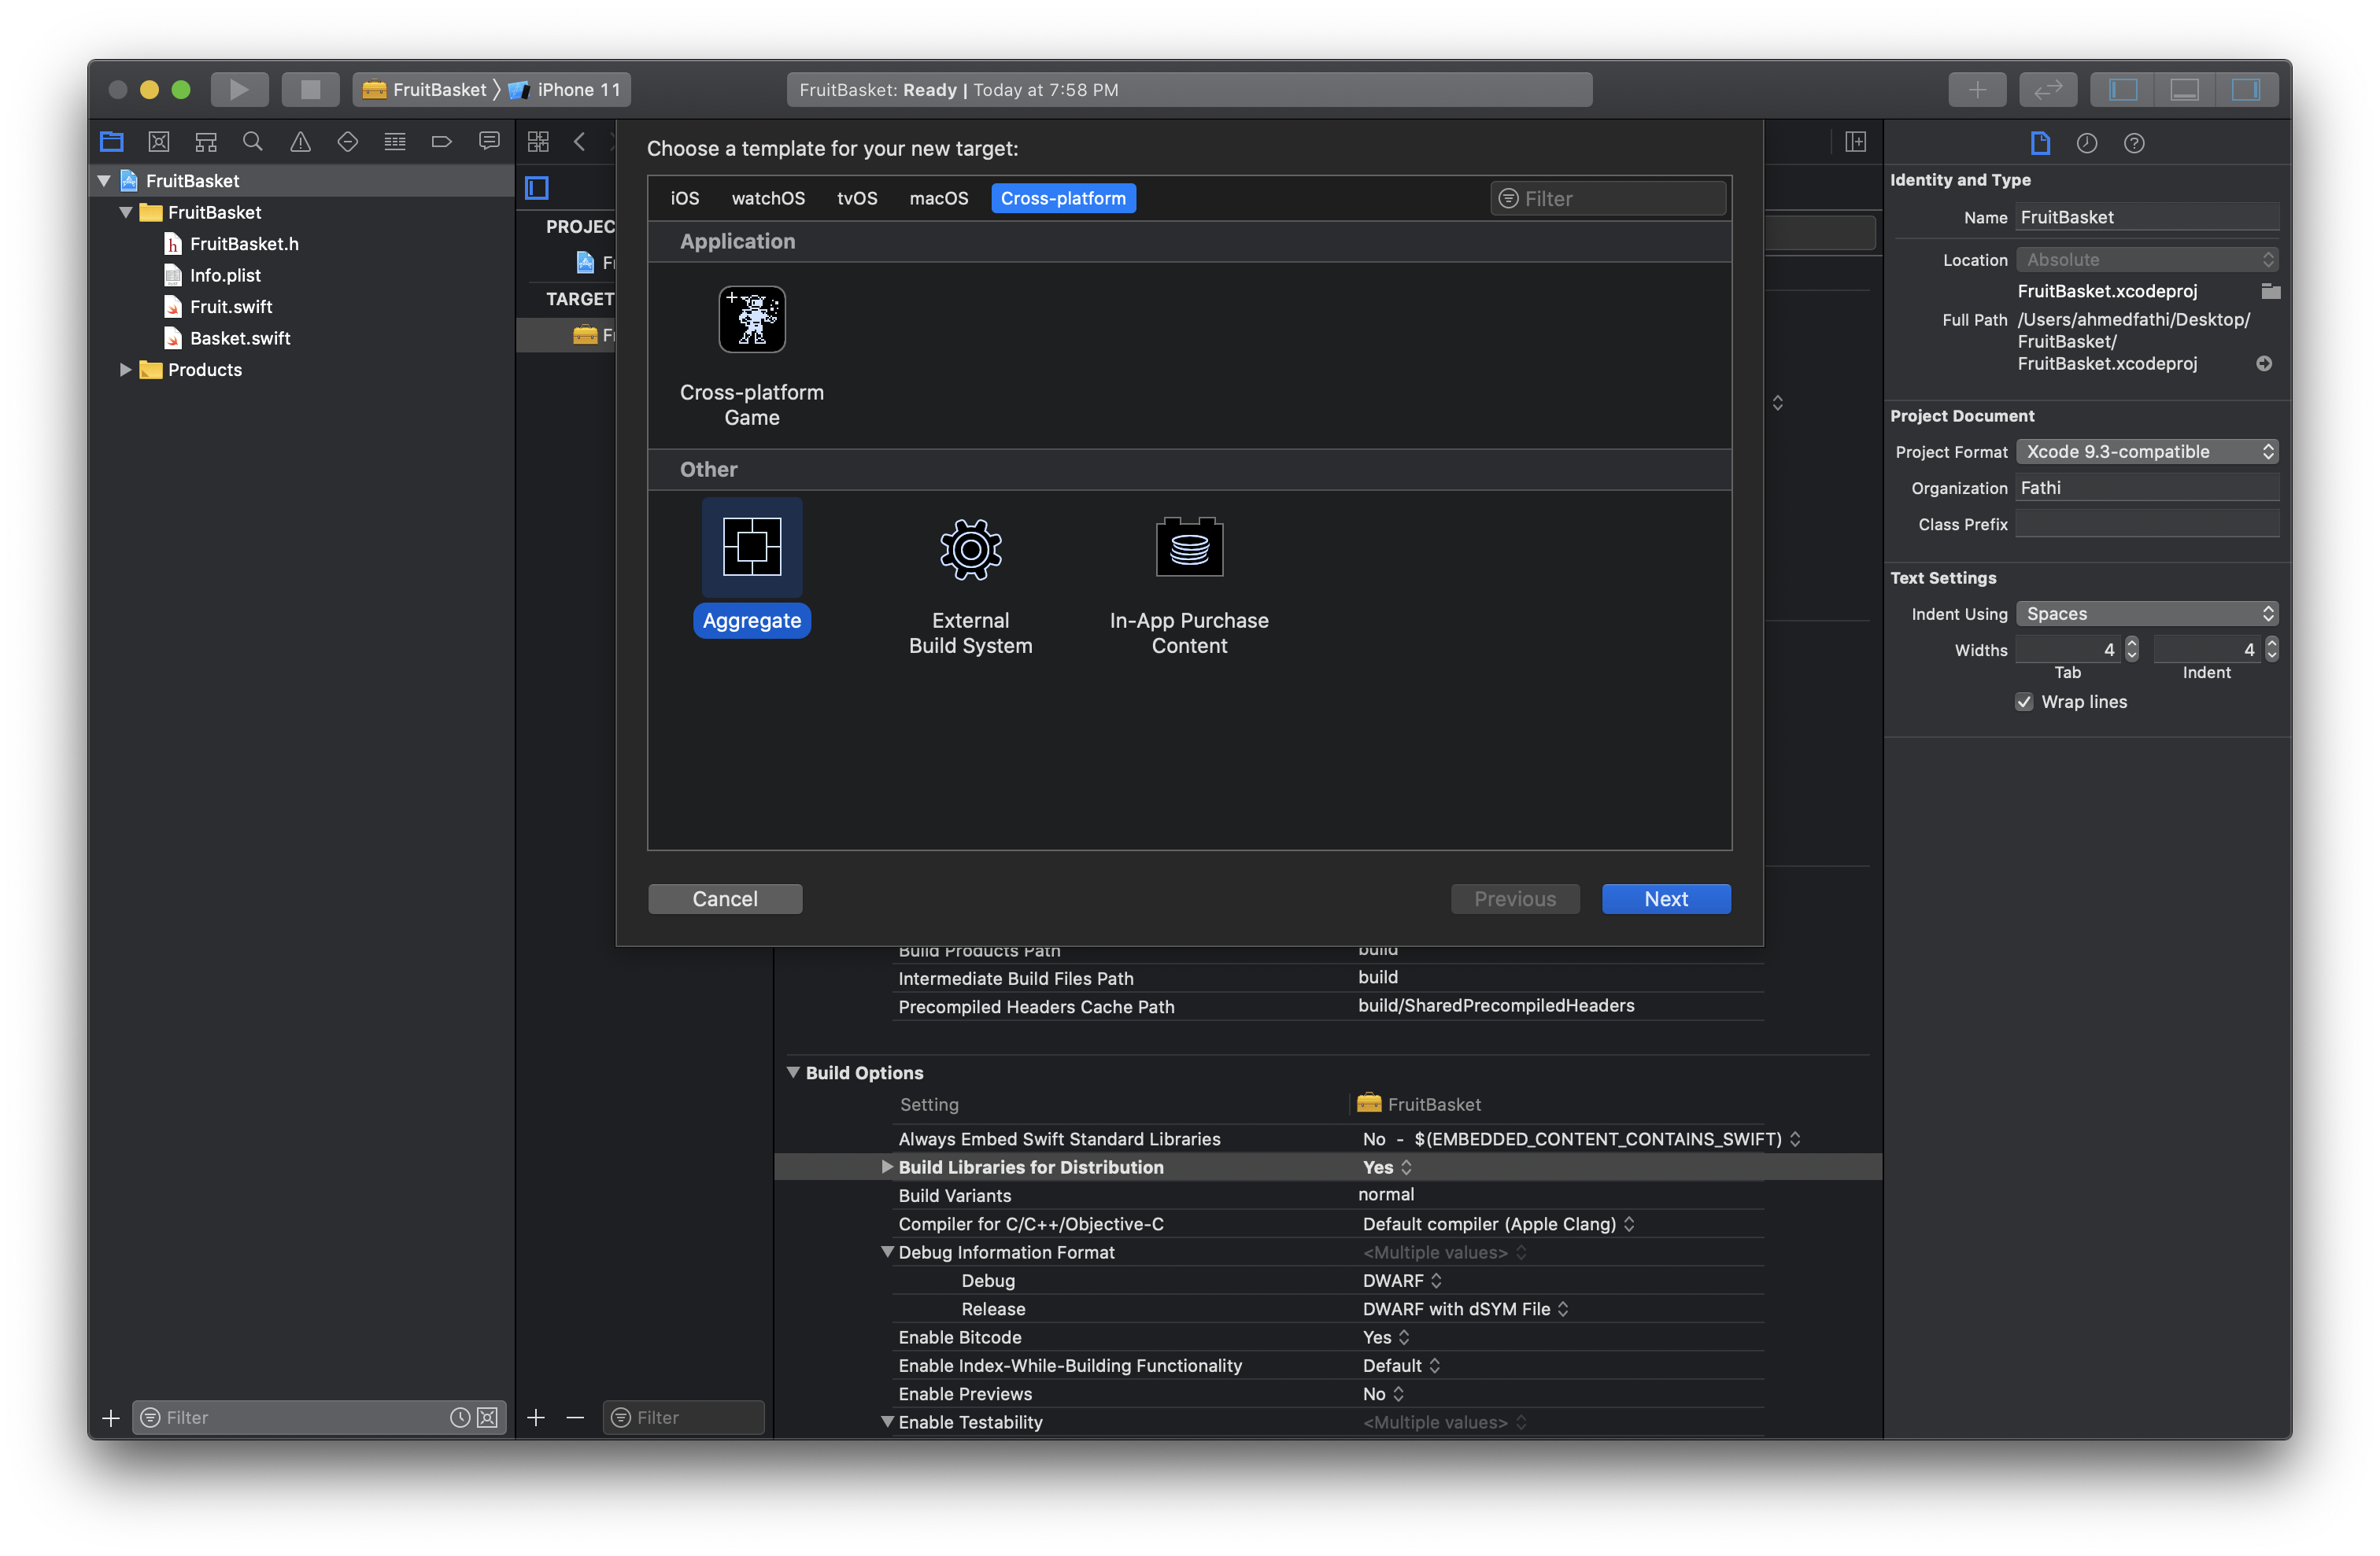Screen dimensions: 2380x1556
Task: Expand Build Libraries for Distribution row
Action: pos(886,1167)
